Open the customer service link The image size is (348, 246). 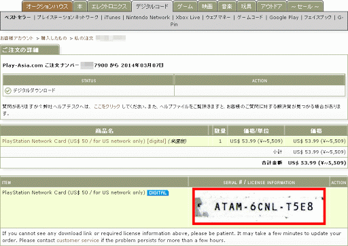[x=77, y=240]
